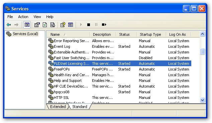The width and height of the screenshot is (212, 123).
Task: Click the scrollbar up arrow
Action: (202, 34)
